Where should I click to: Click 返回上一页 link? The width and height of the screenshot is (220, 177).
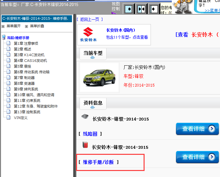89,19
